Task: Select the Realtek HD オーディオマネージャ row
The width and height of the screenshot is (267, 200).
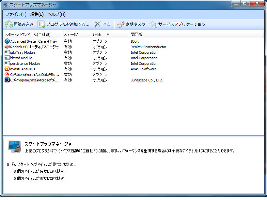Action: (133, 47)
